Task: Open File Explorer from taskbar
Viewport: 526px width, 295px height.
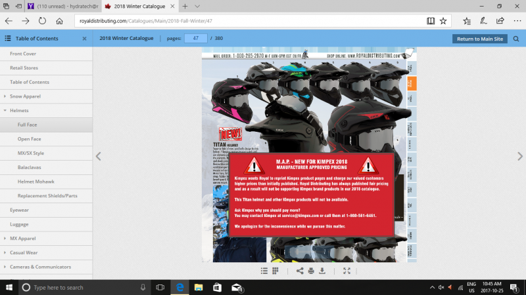Action: (x=199, y=287)
